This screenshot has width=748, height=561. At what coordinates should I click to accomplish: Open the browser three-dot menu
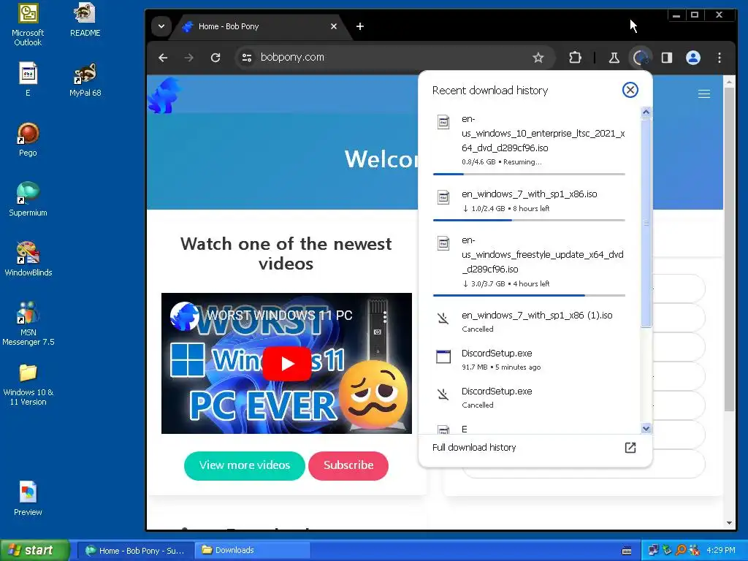tap(720, 58)
